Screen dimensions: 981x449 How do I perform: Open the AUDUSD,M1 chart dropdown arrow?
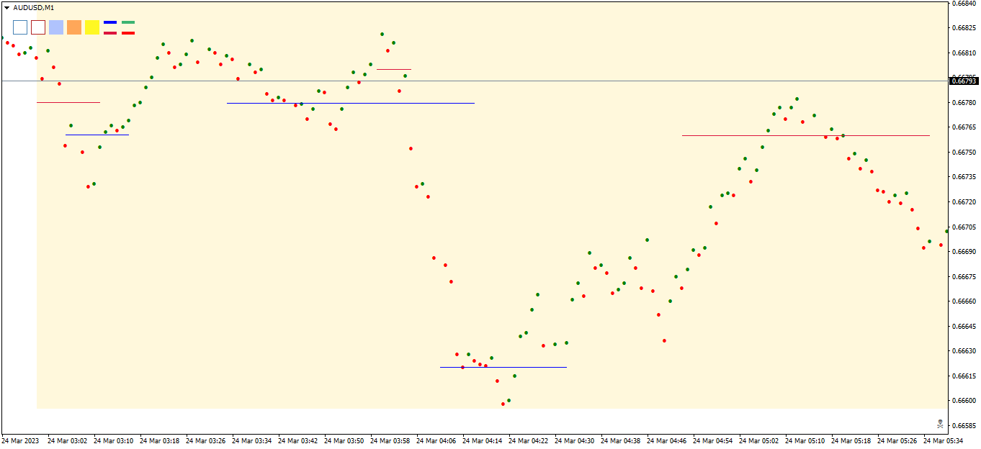(6, 7)
